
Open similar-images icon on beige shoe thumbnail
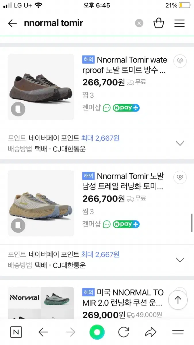point(18,225)
